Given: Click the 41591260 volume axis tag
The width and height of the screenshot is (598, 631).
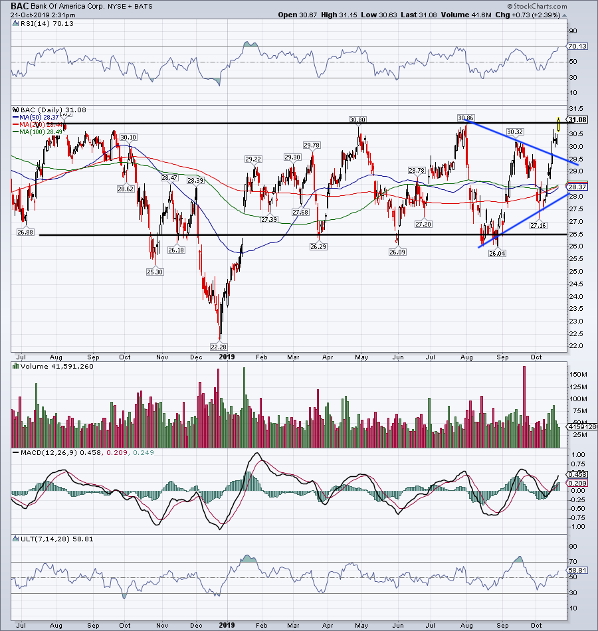Looking at the screenshot, I should tap(582, 426).
